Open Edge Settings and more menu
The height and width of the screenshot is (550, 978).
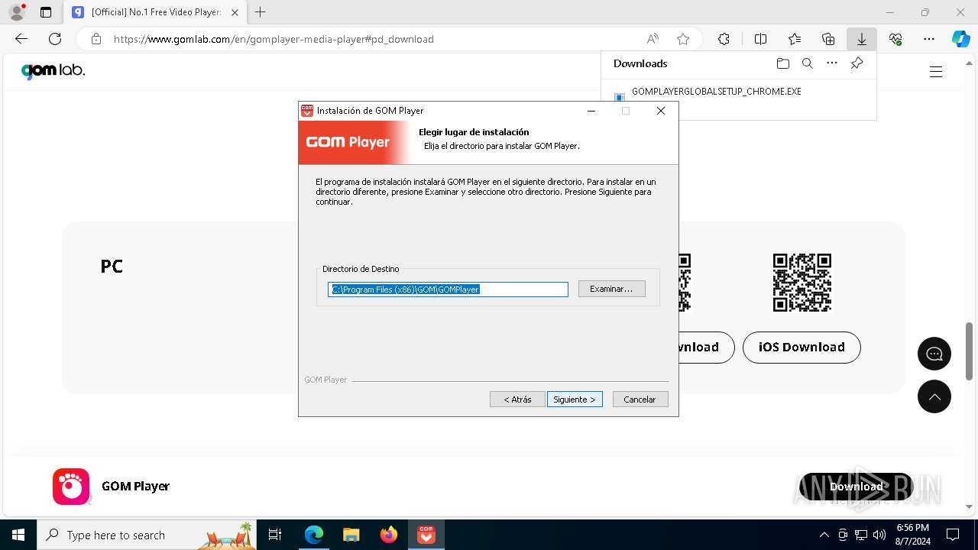tap(929, 39)
